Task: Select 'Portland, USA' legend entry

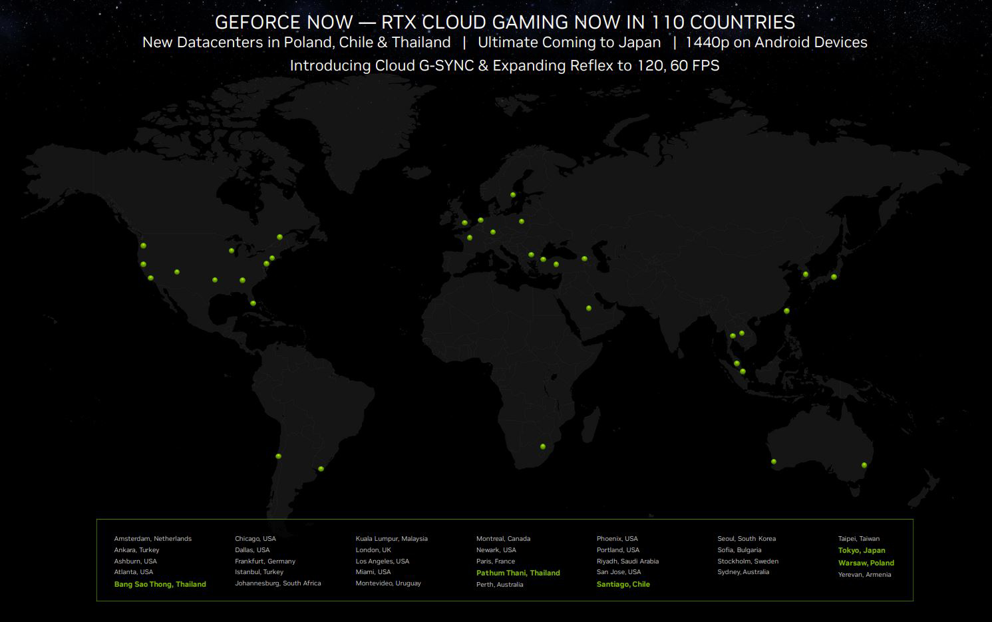Action: pos(618,550)
